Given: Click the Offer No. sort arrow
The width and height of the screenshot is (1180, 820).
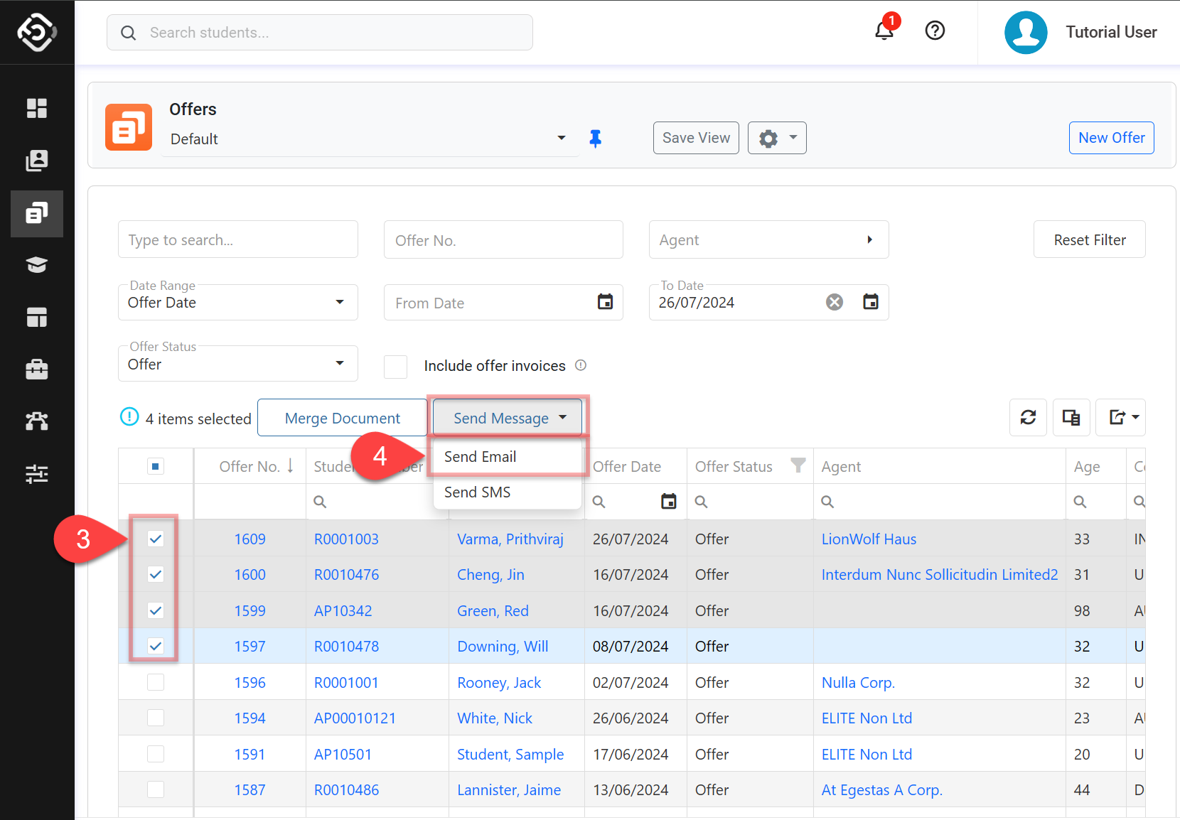Looking at the screenshot, I should pyautogui.click(x=291, y=465).
